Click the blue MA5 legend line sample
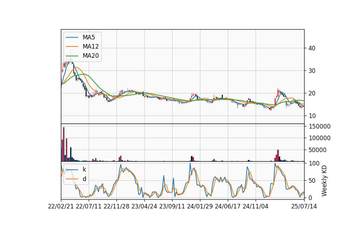The height and width of the screenshot is (243, 338). click(x=72, y=37)
